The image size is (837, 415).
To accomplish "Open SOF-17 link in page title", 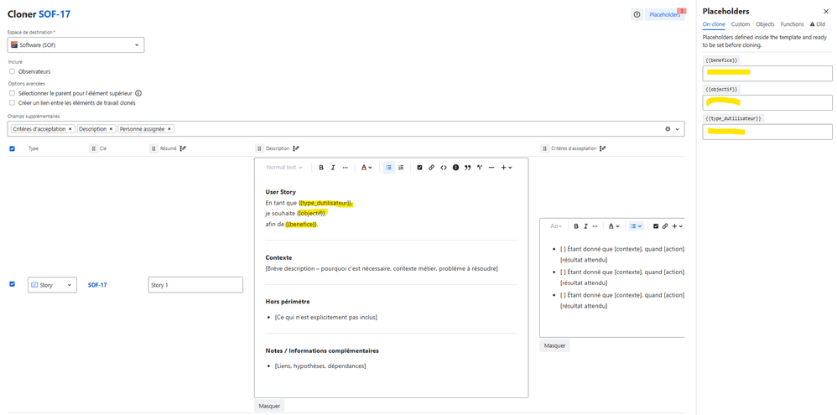I will [55, 14].
